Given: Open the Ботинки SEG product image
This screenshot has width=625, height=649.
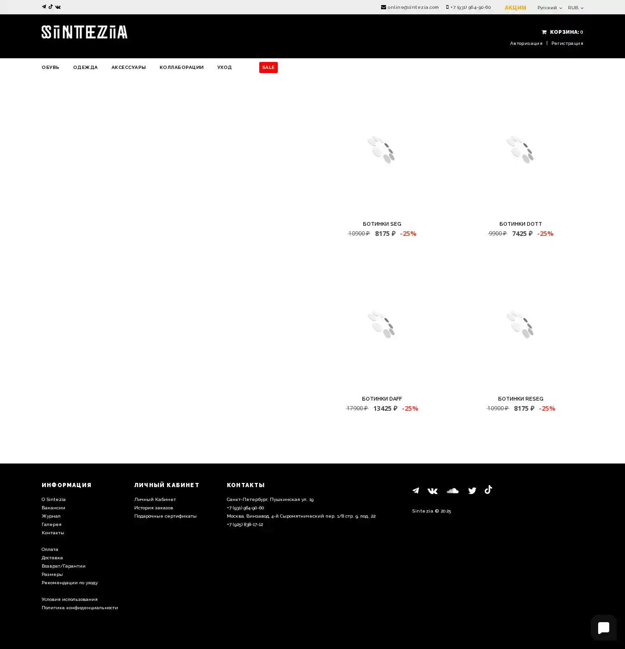Looking at the screenshot, I should (381, 150).
